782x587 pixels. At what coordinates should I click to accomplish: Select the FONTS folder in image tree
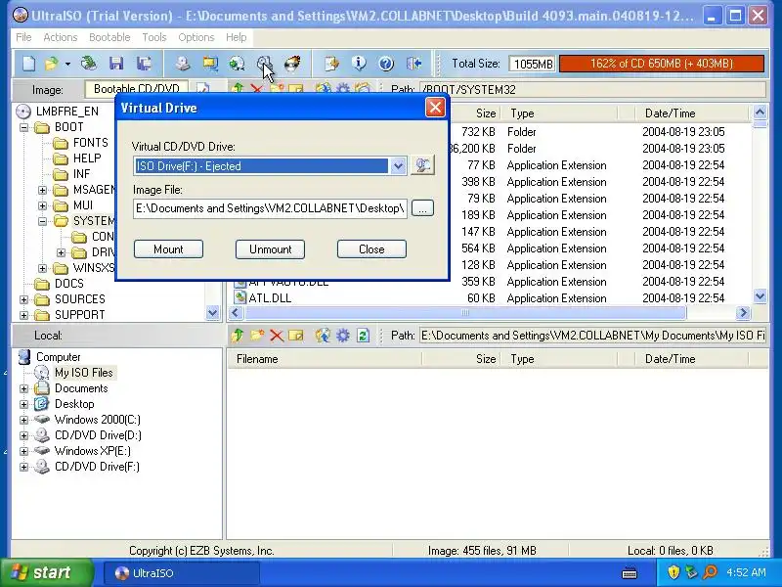(90, 143)
